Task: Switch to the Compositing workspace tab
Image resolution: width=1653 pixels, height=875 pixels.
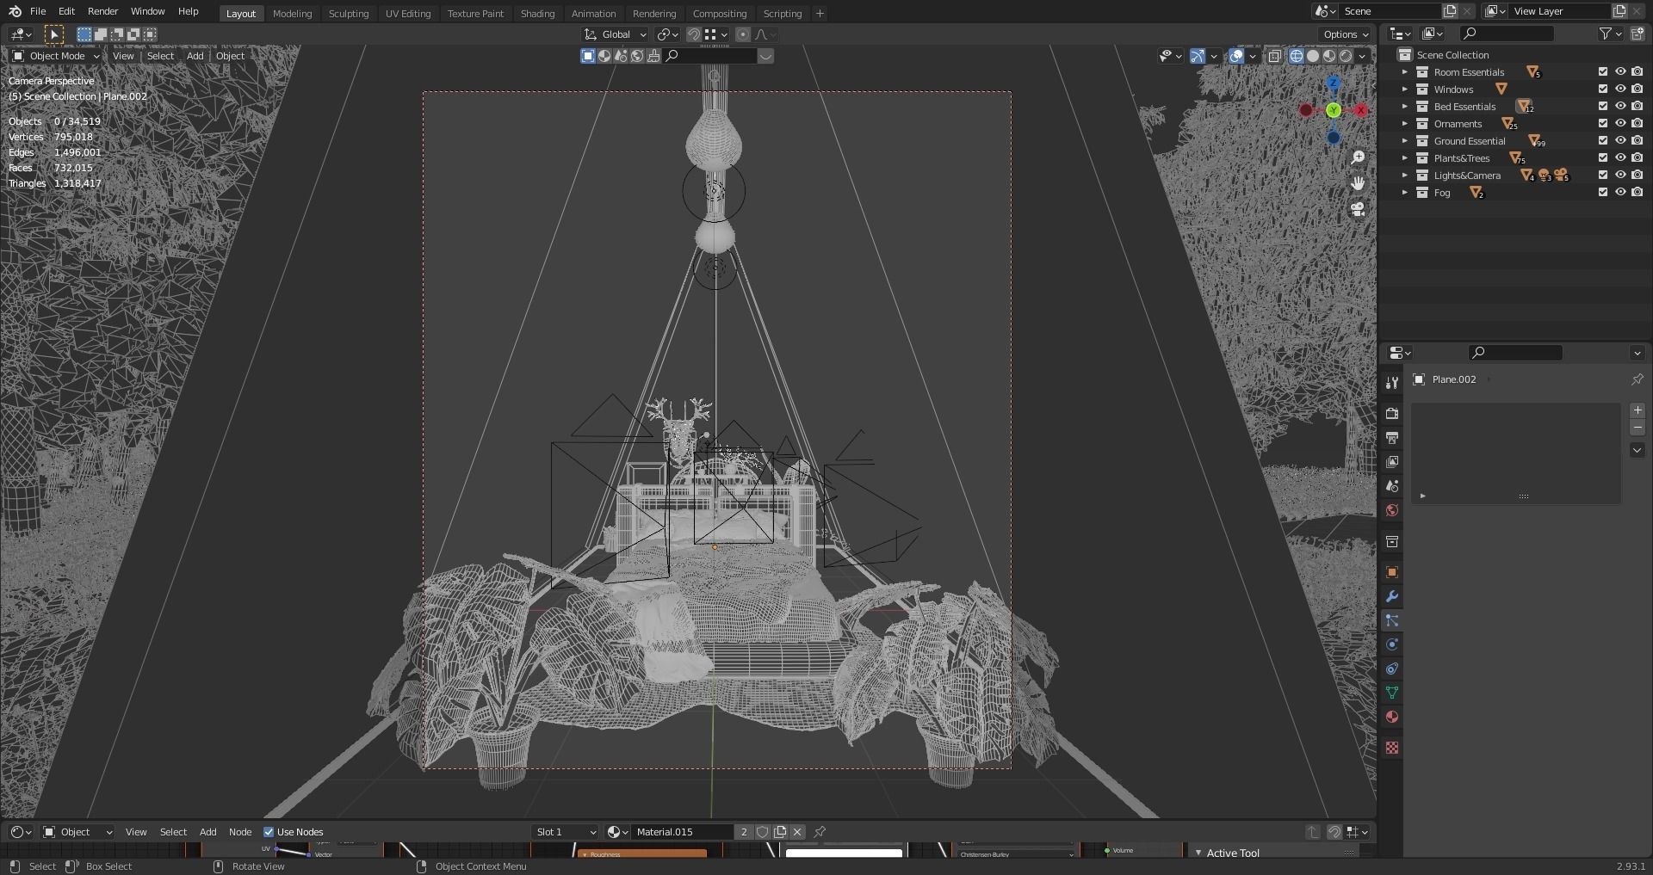Action: coord(720,13)
